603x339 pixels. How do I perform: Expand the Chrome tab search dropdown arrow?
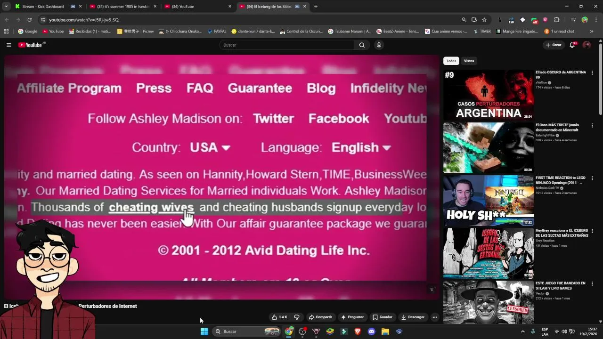(x=6, y=7)
